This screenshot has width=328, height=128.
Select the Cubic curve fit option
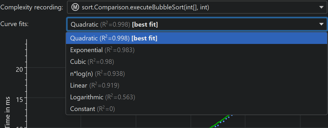click(x=92, y=62)
